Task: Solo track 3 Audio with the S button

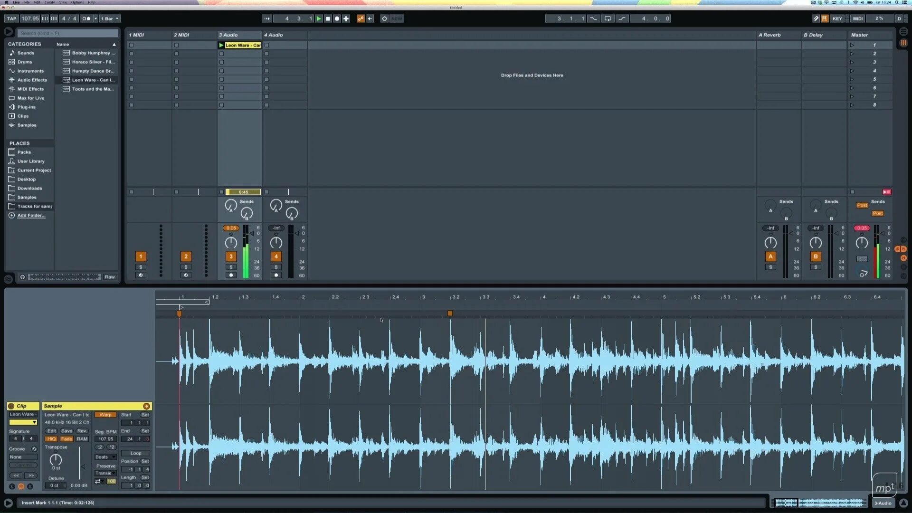Action: coord(231,266)
